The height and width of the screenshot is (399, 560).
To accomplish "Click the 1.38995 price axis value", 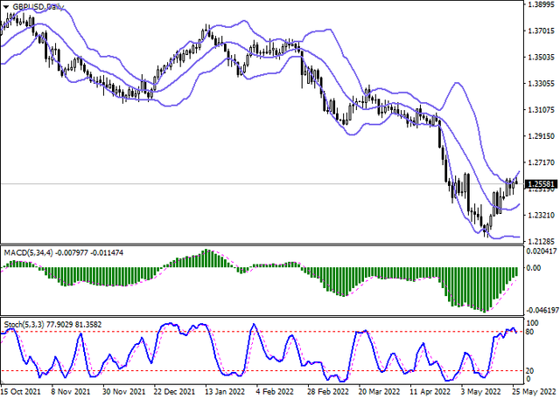I will tap(540, 5).
